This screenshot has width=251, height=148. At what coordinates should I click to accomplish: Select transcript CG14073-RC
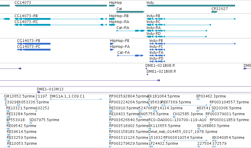60,25
